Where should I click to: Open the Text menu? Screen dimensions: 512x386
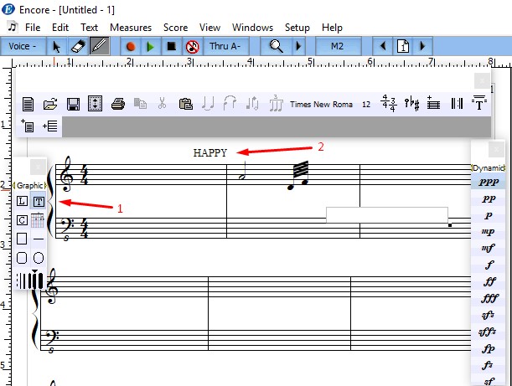coord(89,28)
